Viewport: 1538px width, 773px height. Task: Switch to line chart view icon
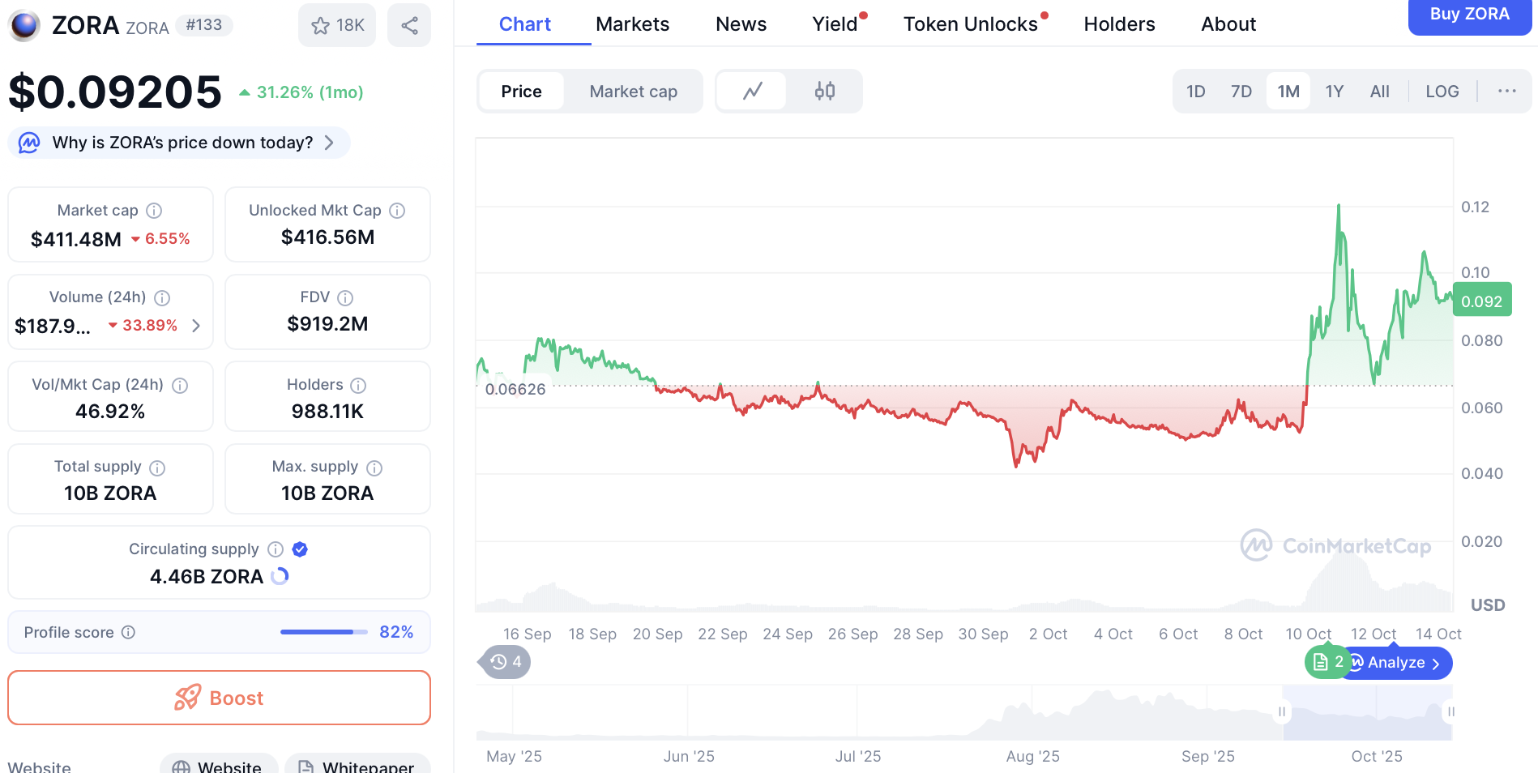point(752,91)
